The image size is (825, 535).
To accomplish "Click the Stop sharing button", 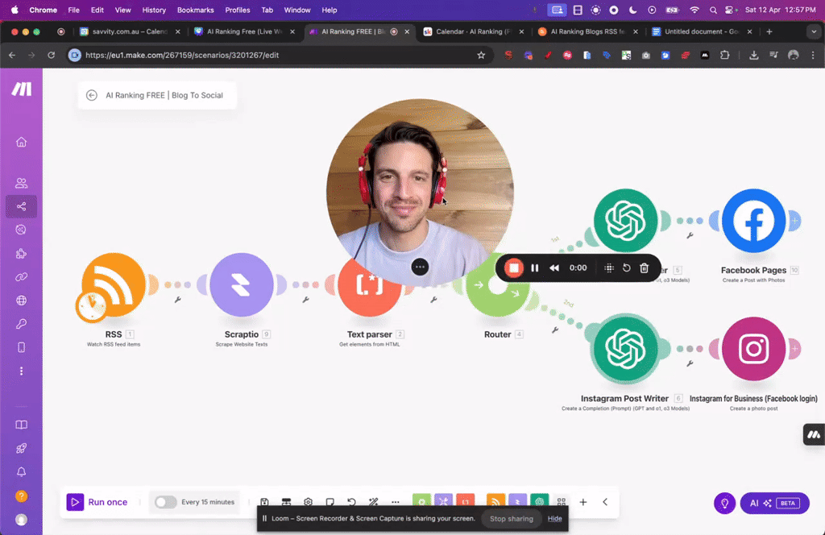I will (512, 519).
